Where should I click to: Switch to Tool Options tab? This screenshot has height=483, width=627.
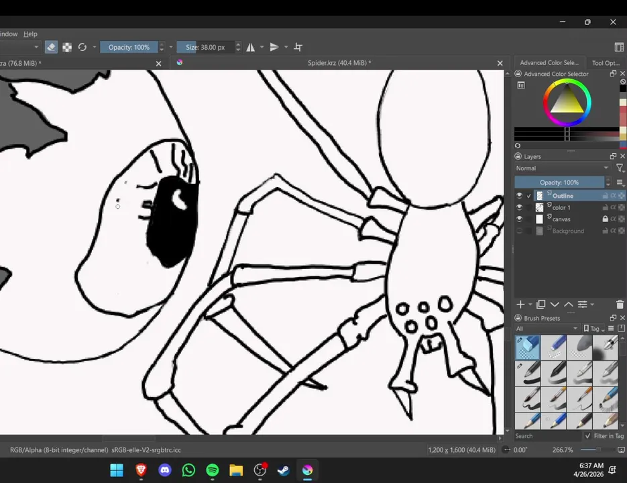click(606, 63)
